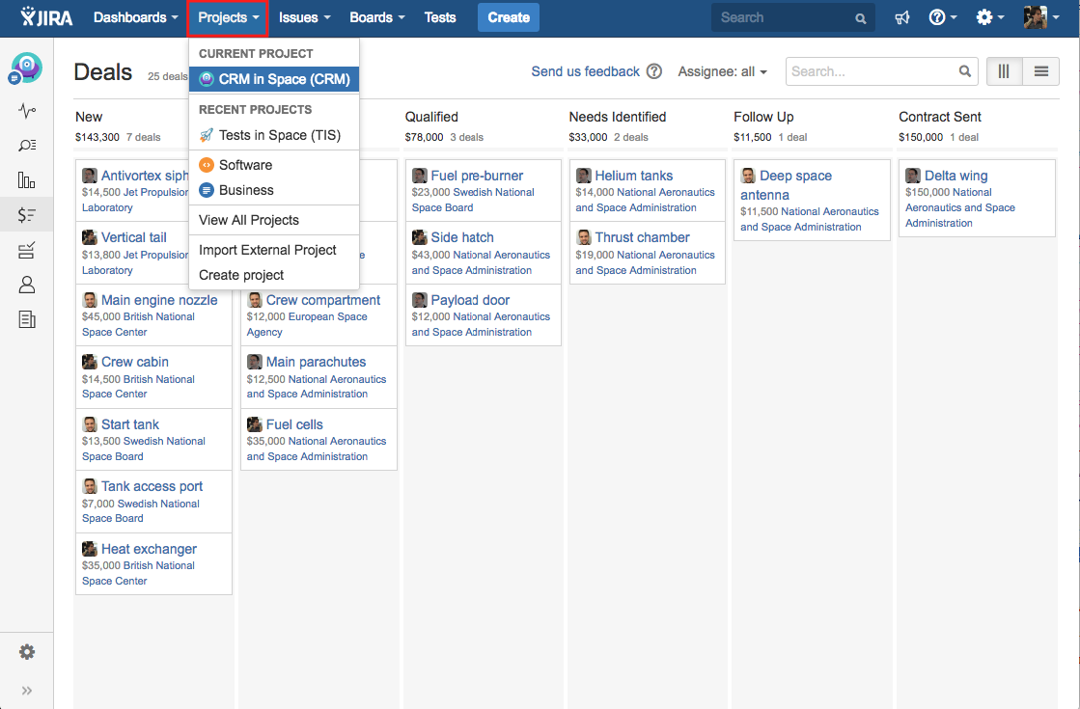Open the Contacts person icon in sidebar
Image resolution: width=1080 pixels, height=709 pixels.
click(27, 285)
